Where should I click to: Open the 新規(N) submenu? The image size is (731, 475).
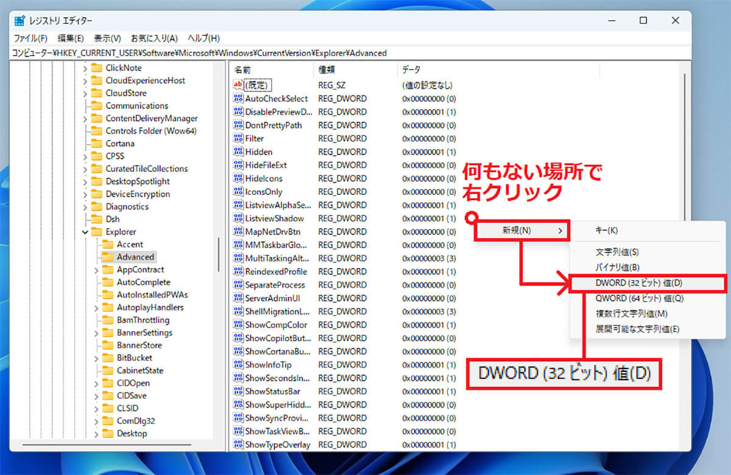[x=522, y=231]
